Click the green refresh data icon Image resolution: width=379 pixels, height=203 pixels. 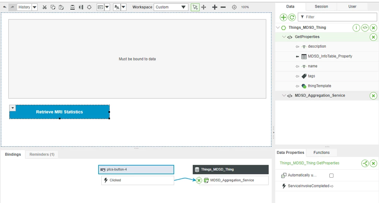tap(292, 17)
